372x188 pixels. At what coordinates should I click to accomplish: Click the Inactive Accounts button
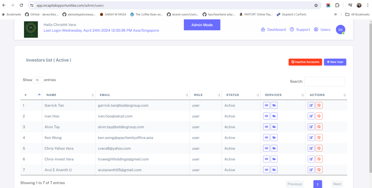(x=305, y=62)
